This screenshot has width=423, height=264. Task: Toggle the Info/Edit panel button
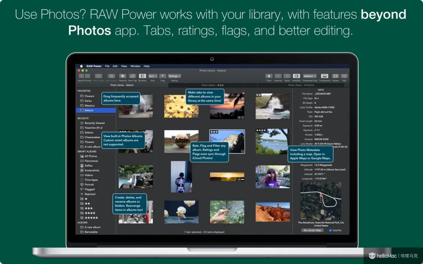(x=296, y=76)
